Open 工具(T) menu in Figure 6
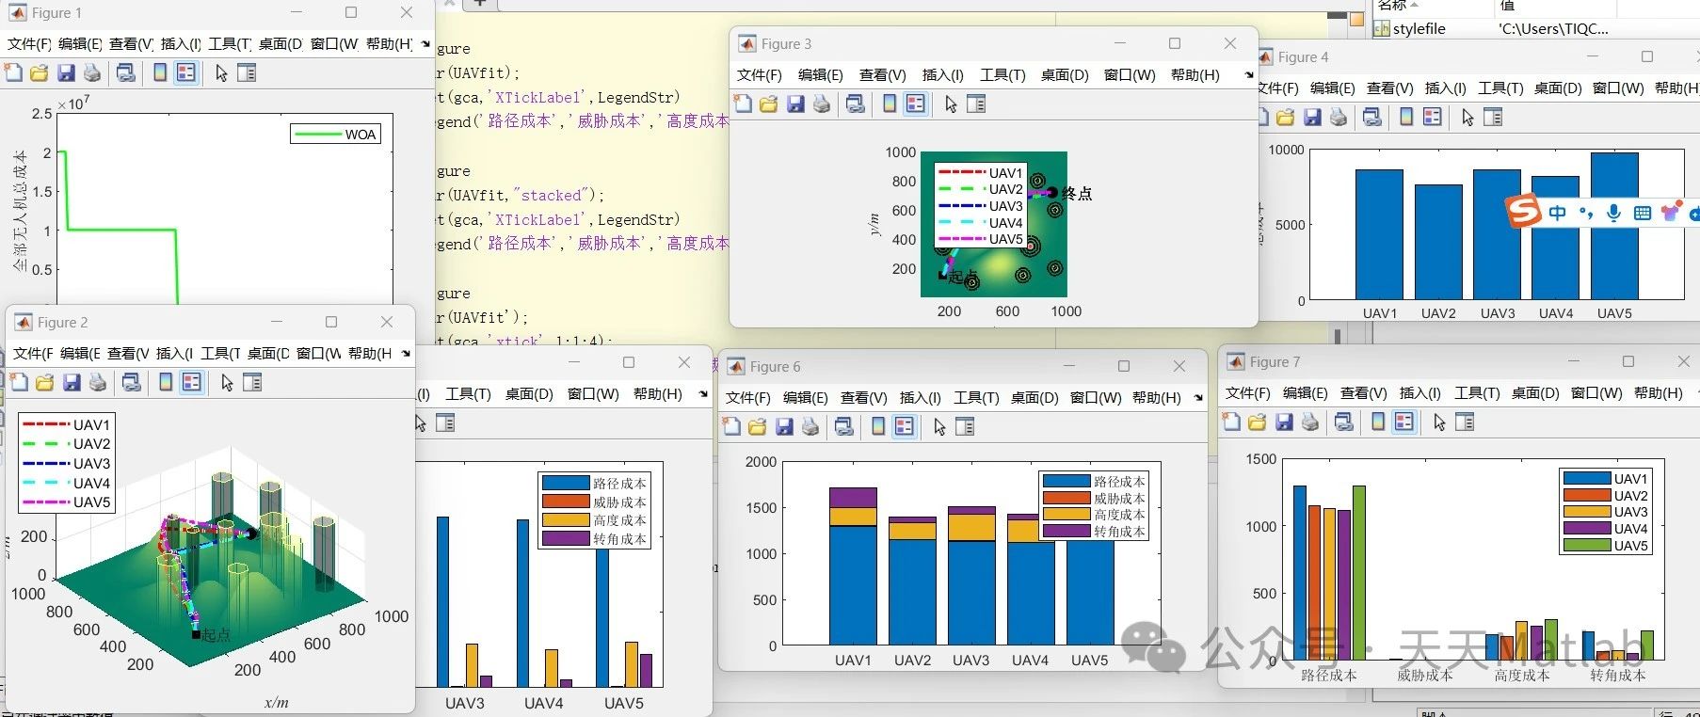The width and height of the screenshot is (1700, 717). (x=976, y=397)
